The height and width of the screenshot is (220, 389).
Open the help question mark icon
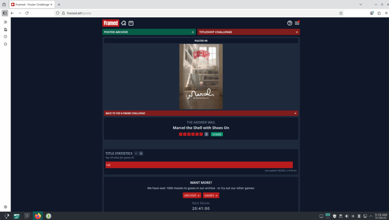point(289,23)
